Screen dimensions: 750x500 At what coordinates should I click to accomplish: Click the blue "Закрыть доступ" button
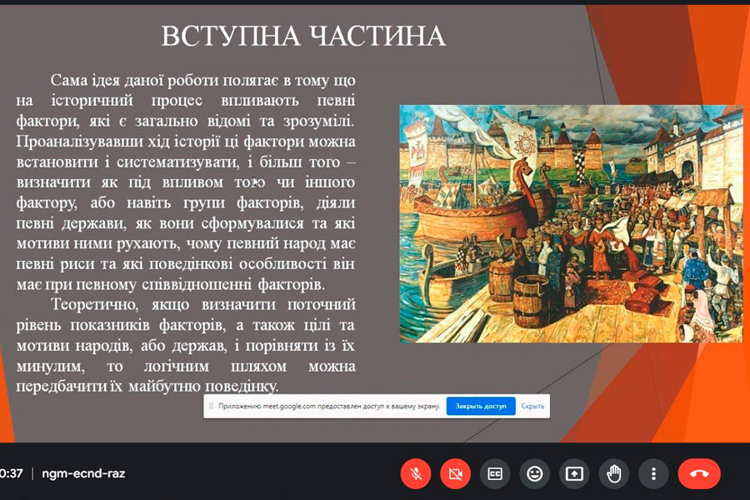(x=481, y=406)
